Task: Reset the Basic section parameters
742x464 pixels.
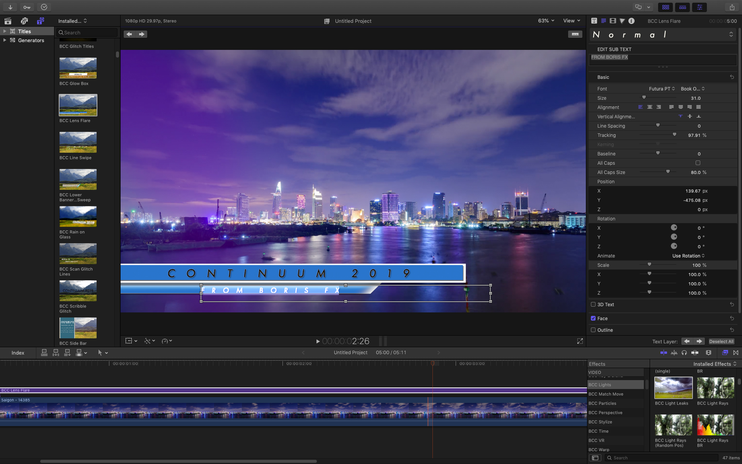Action: pyautogui.click(x=732, y=77)
